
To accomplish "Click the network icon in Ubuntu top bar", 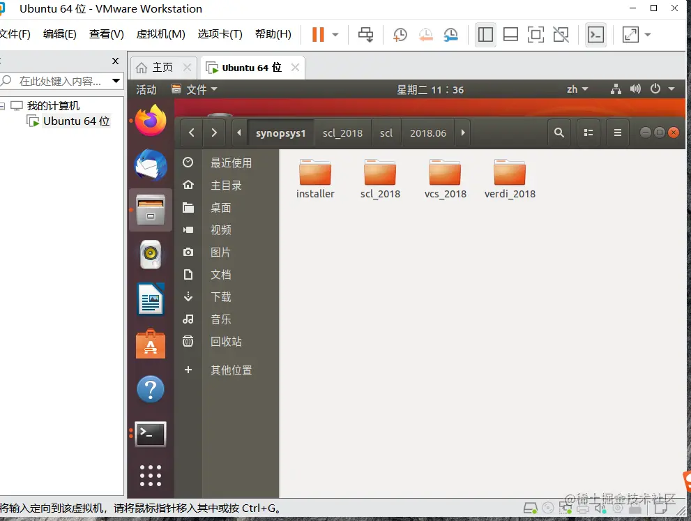I will click(x=616, y=89).
